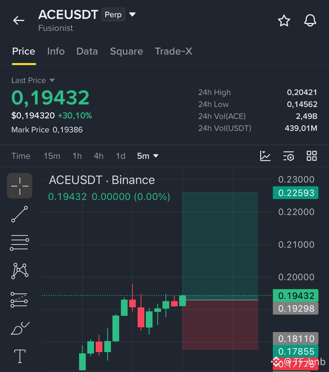Screen dimensions: 329x372
Task: Click the red stop-loss zone
Action: tap(220, 325)
